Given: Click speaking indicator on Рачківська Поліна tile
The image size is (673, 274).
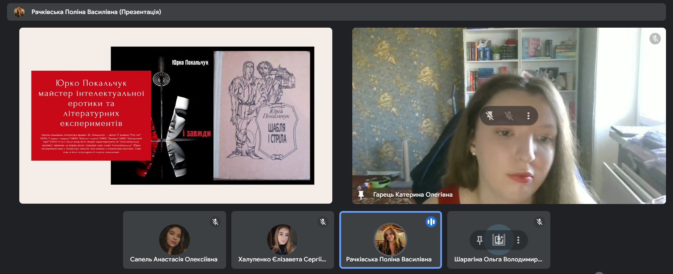Looking at the screenshot, I should point(431,222).
